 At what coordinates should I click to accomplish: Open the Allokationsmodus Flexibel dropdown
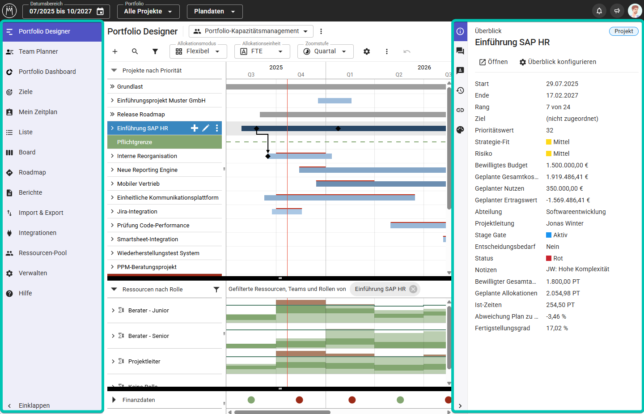point(198,51)
